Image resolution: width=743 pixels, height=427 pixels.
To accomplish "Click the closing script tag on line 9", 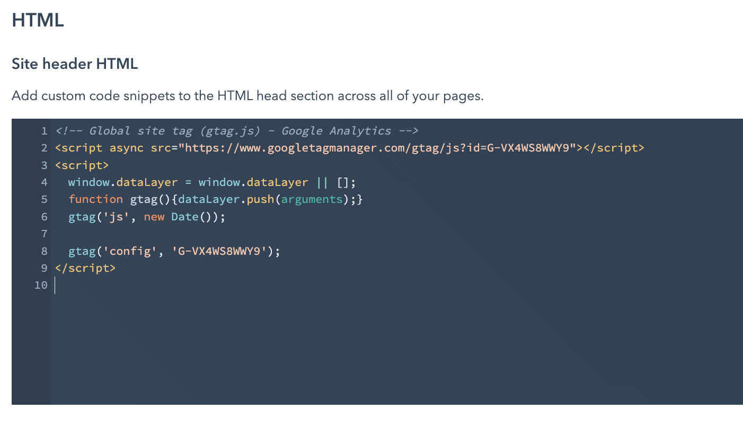I will [85, 268].
